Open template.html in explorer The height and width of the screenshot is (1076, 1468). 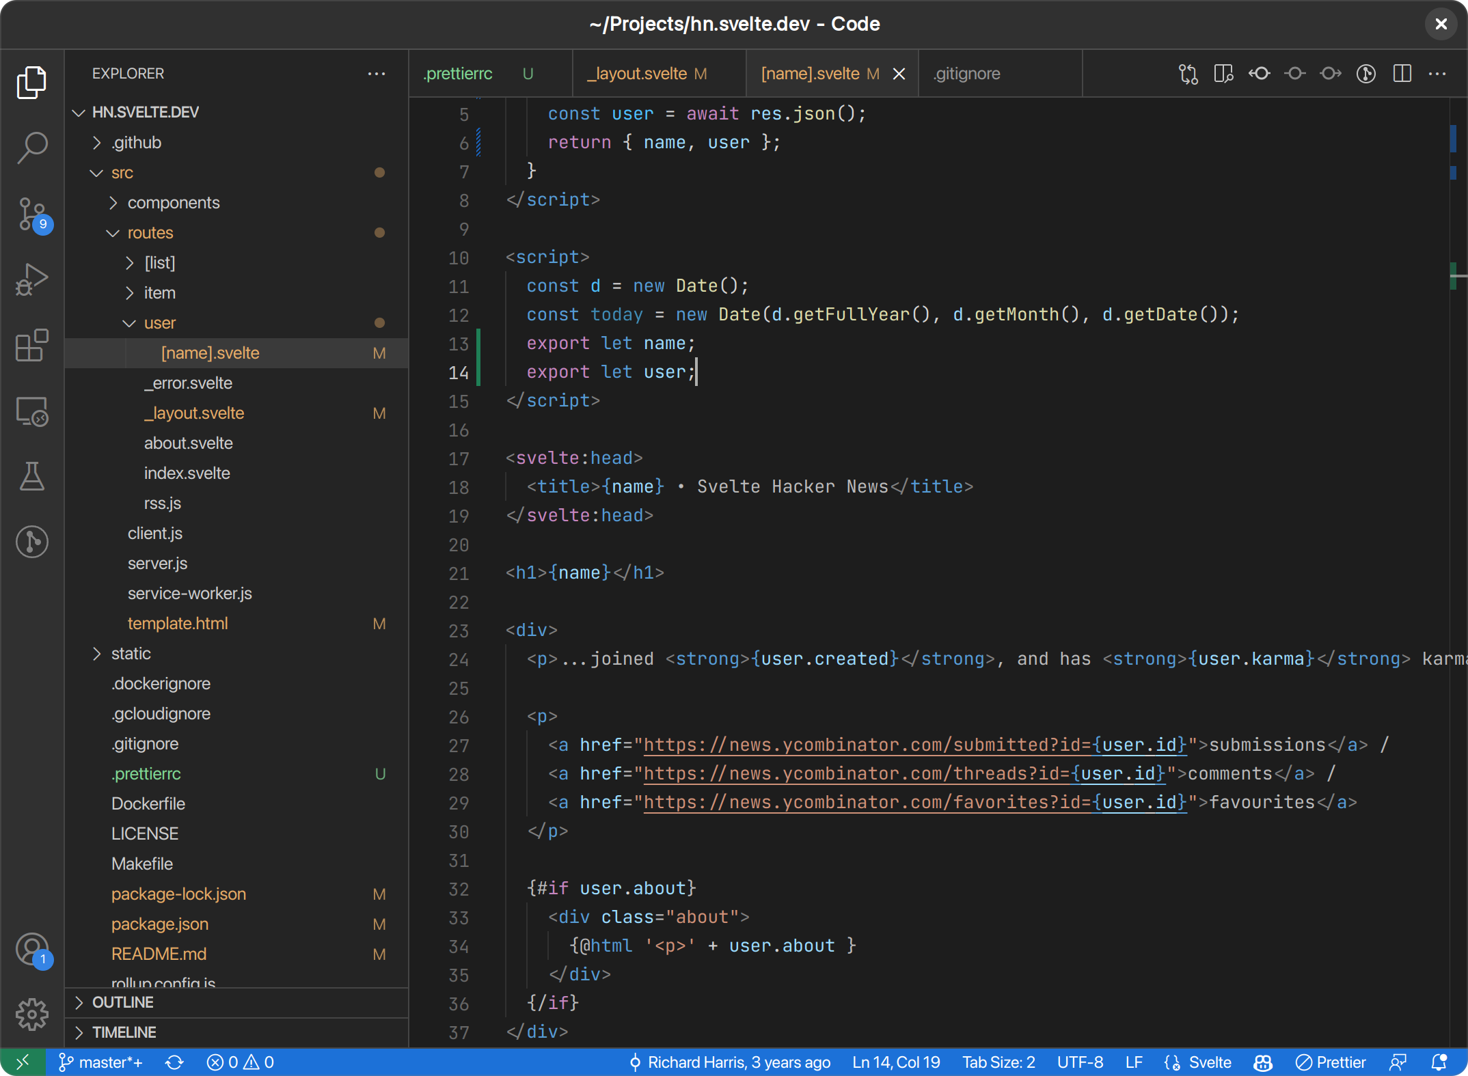click(x=178, y=624)
